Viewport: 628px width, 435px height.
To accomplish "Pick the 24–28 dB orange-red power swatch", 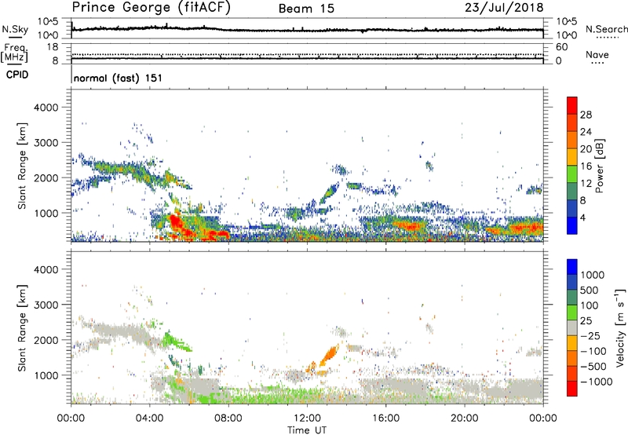I will 572,122.
